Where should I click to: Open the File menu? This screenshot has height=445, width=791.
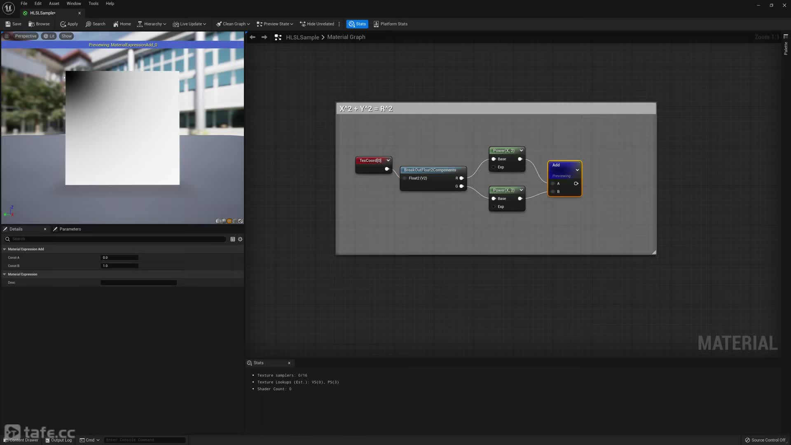point(24,3)
